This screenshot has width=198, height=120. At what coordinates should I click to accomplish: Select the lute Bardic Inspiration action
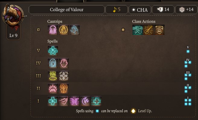(148, 30)
